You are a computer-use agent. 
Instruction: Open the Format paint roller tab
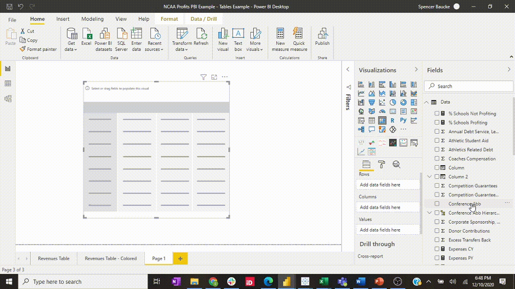(x=381, y=164)
